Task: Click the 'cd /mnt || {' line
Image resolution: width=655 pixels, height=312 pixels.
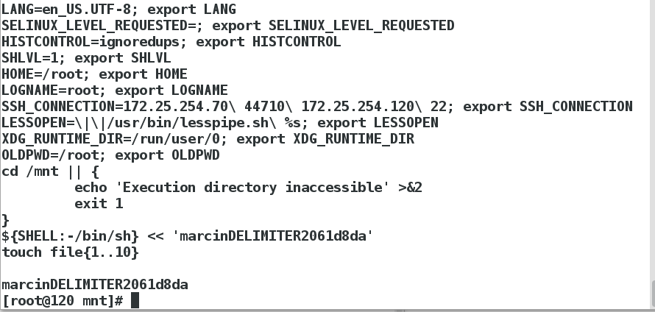Action: [50, 171]
